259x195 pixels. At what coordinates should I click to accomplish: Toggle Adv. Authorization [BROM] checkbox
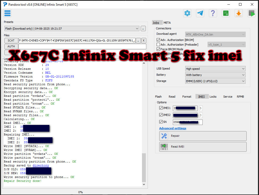158,40
